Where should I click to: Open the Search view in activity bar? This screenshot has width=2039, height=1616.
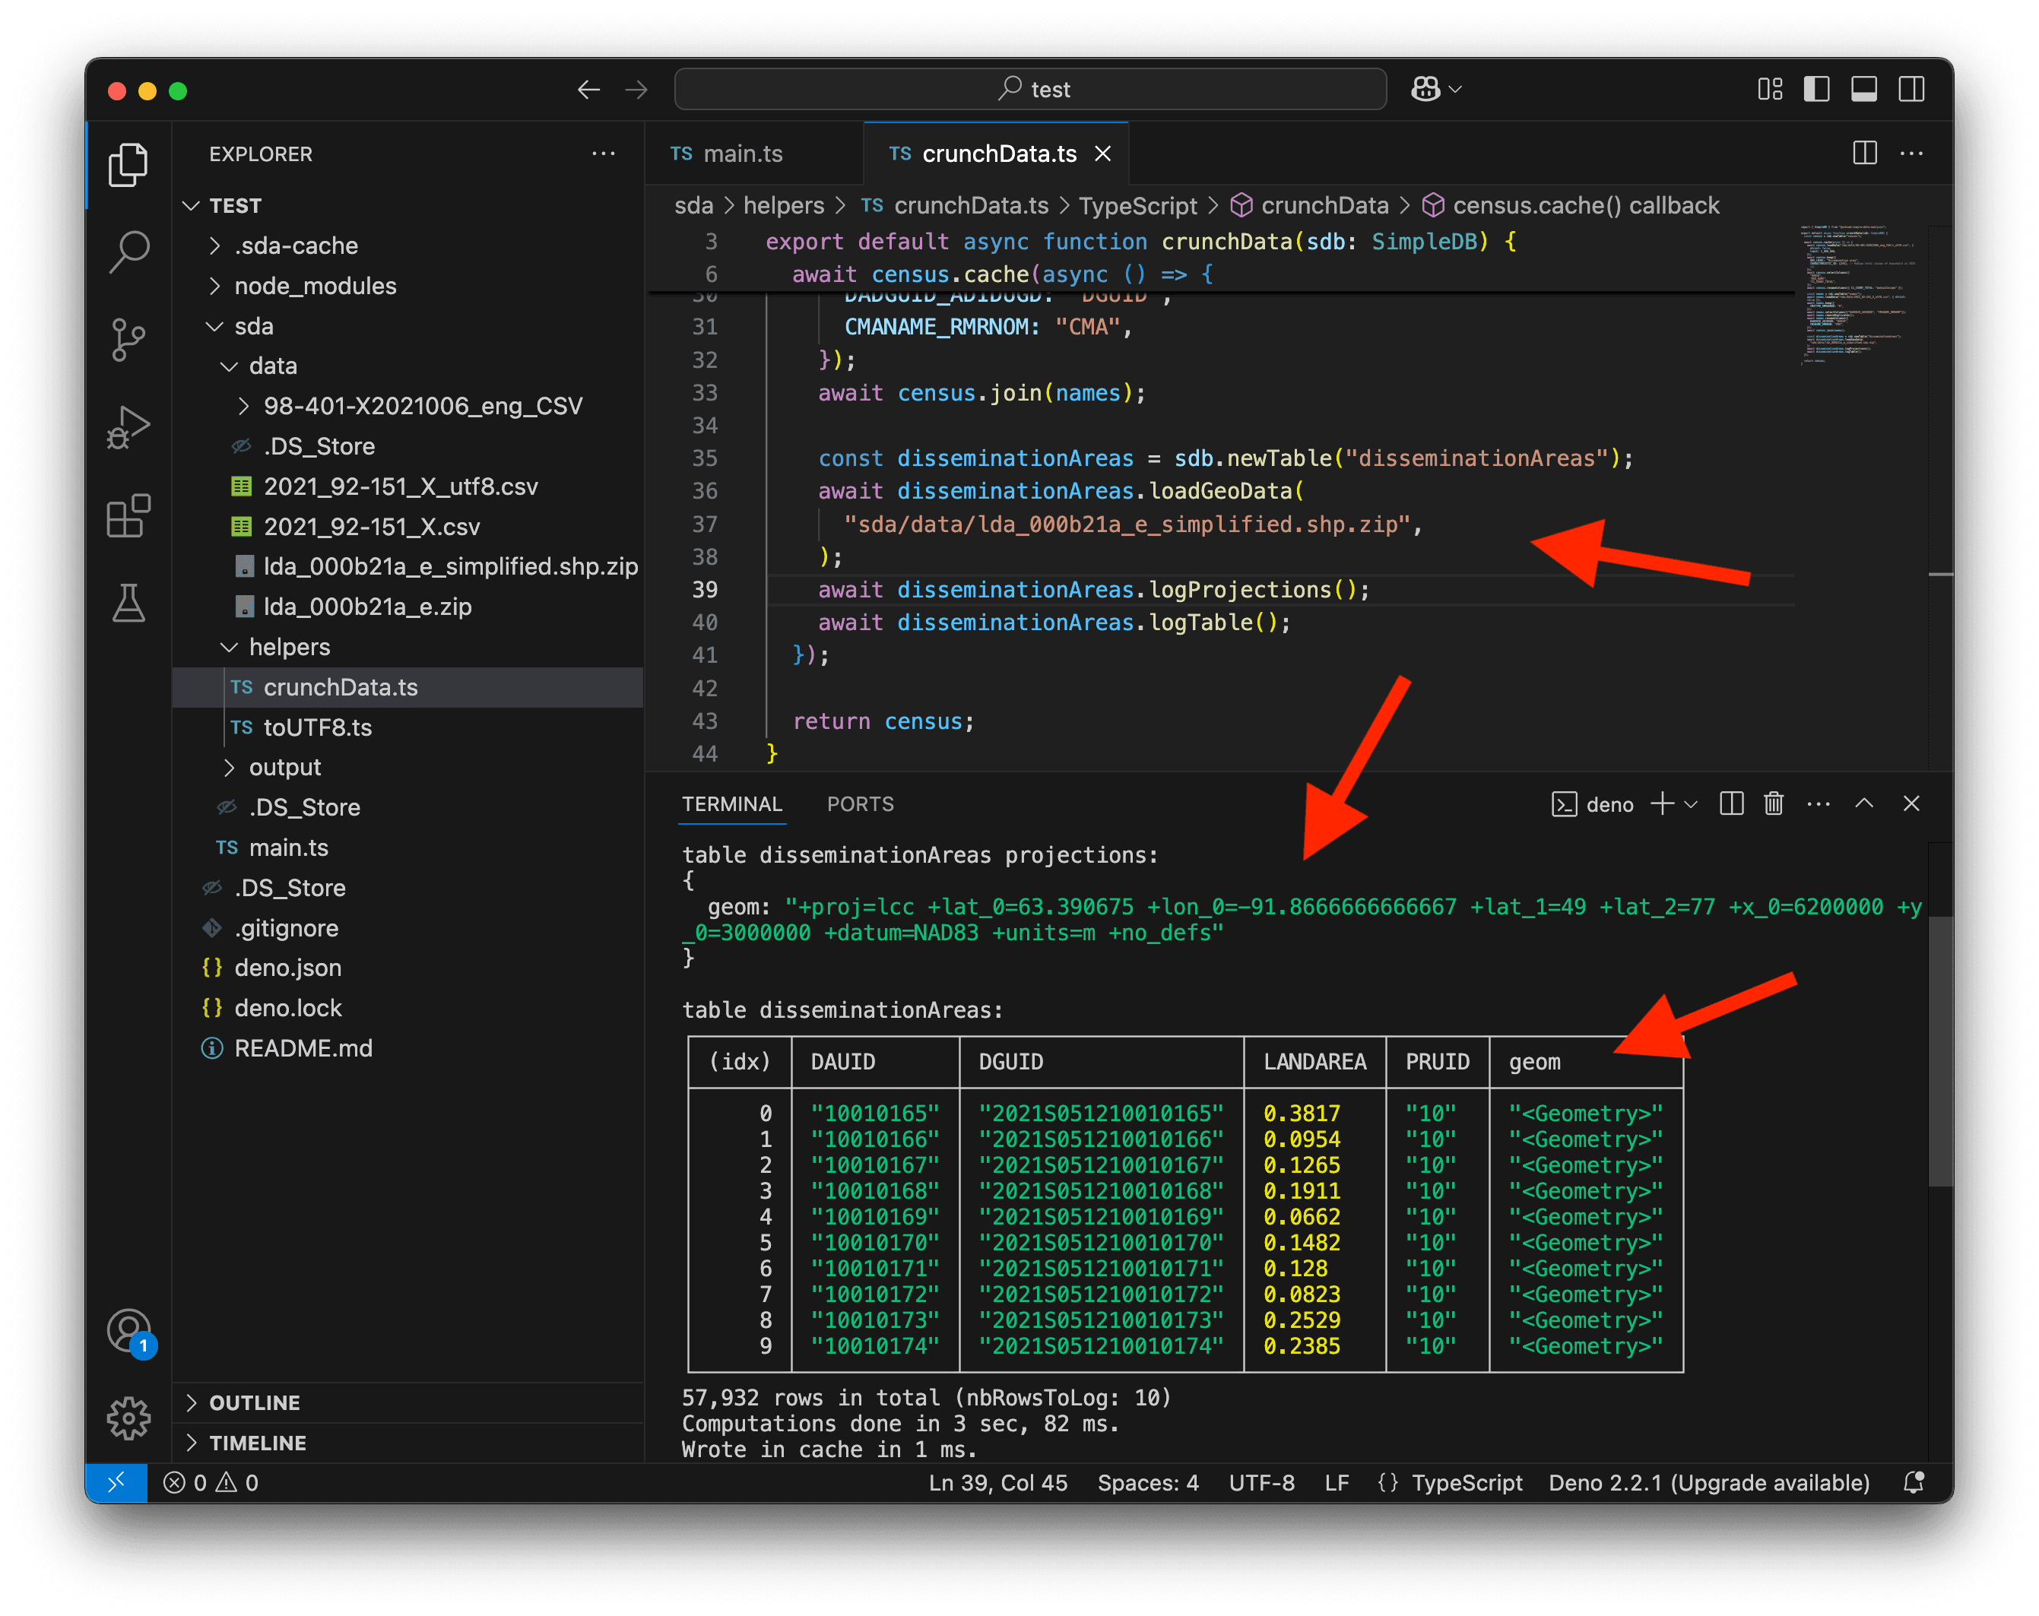click(x=128, y=252)
